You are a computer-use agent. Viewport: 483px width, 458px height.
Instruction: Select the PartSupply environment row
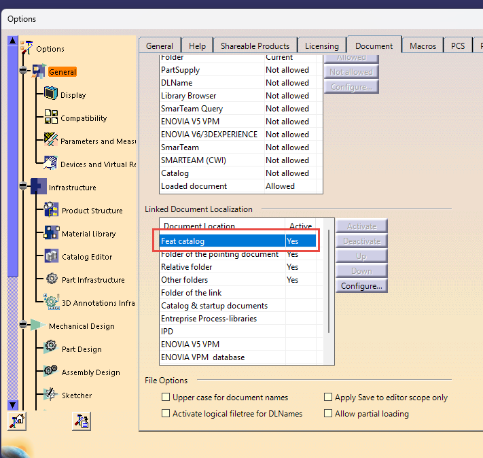click(238, 70)
